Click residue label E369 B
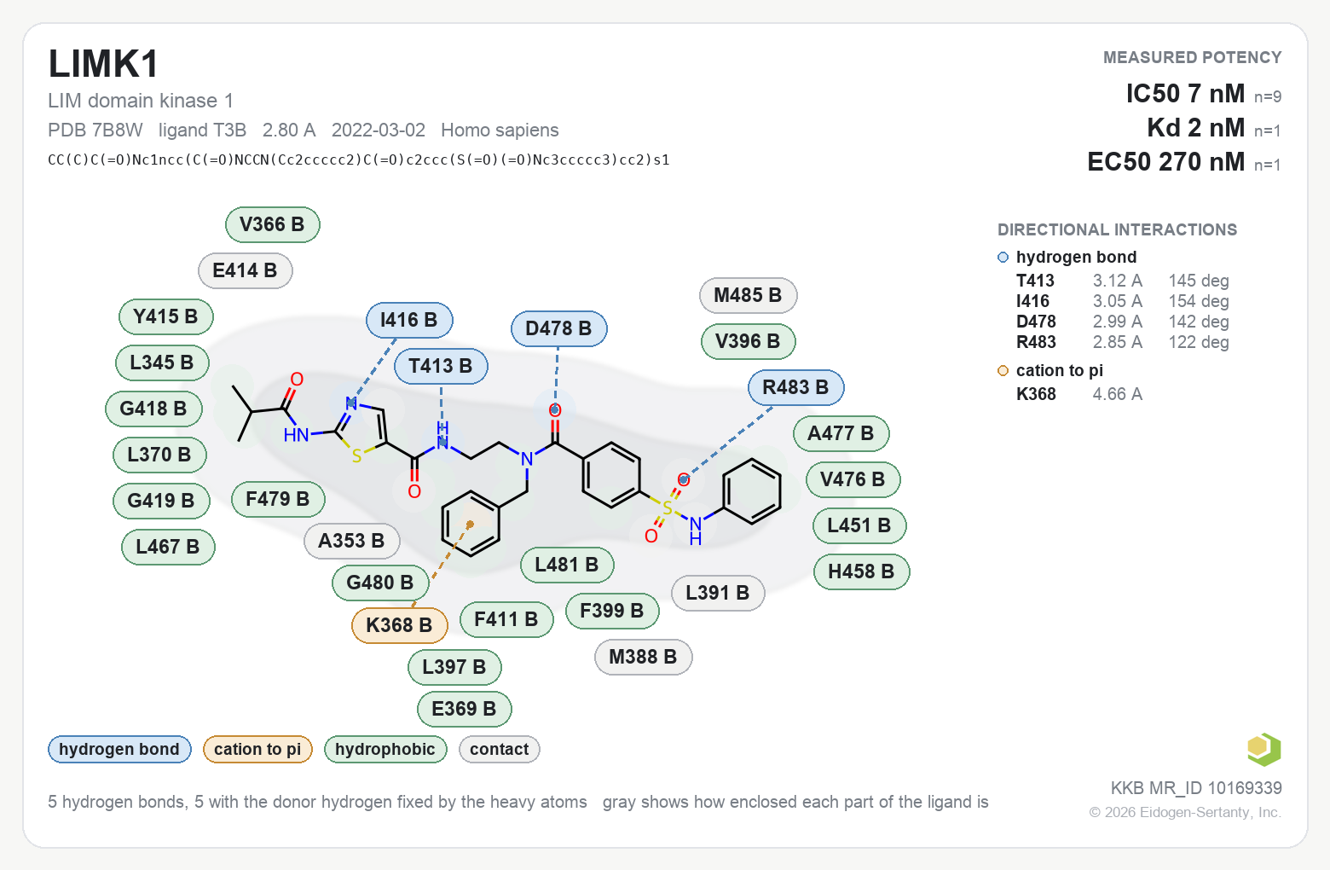Viewport: 1330px width, 870px height. pos(464,710)
